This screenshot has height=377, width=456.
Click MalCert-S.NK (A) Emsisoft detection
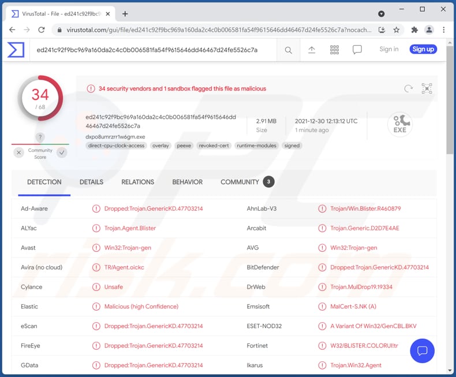pyautogui.click(x=353, y=307)
